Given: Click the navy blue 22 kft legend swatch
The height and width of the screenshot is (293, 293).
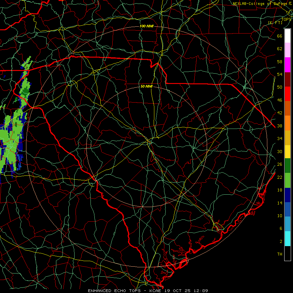Looking at the screenshot, I should (x=287, y=195).
